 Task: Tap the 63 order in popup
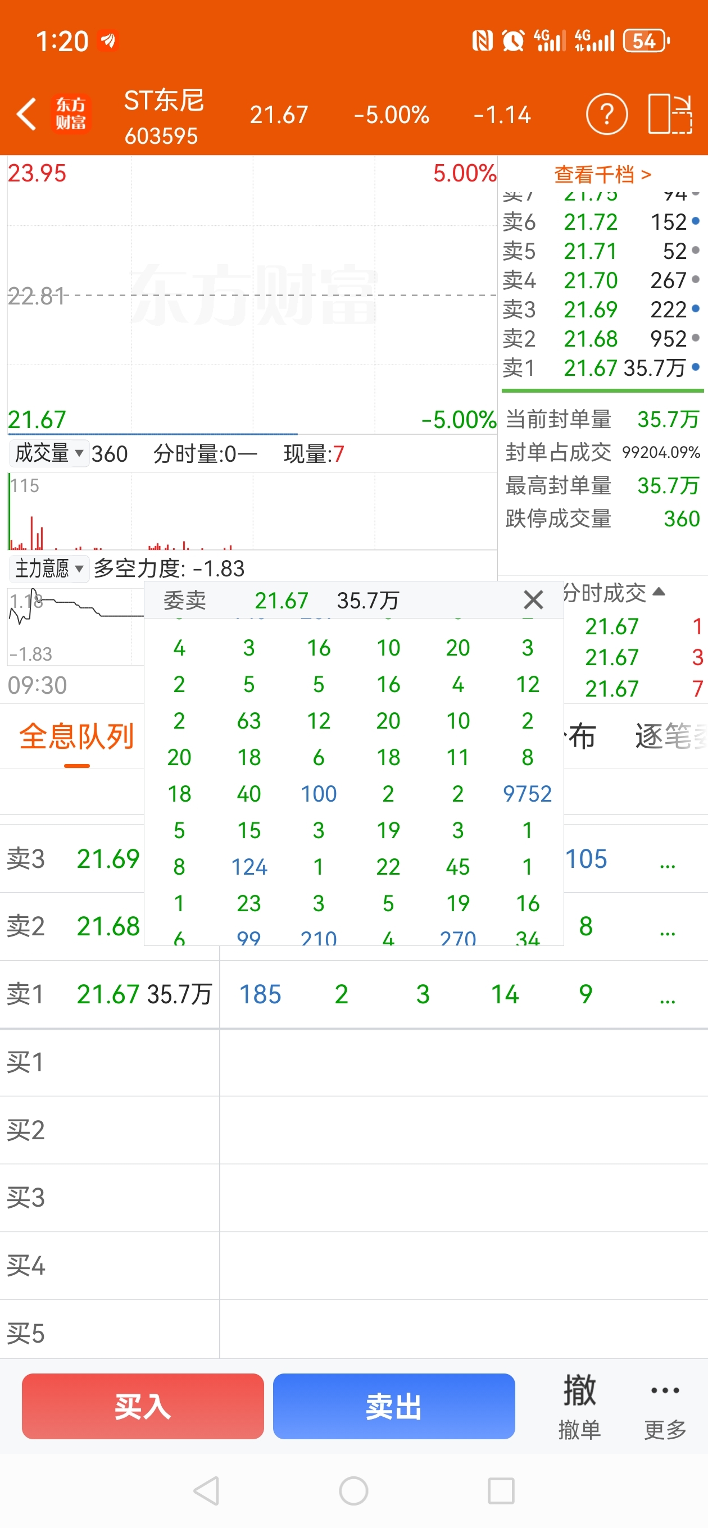point(249,721)
